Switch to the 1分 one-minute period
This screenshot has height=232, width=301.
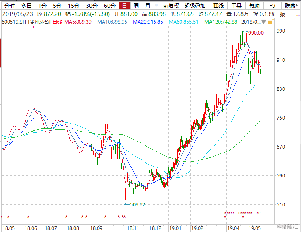(42, 6)
